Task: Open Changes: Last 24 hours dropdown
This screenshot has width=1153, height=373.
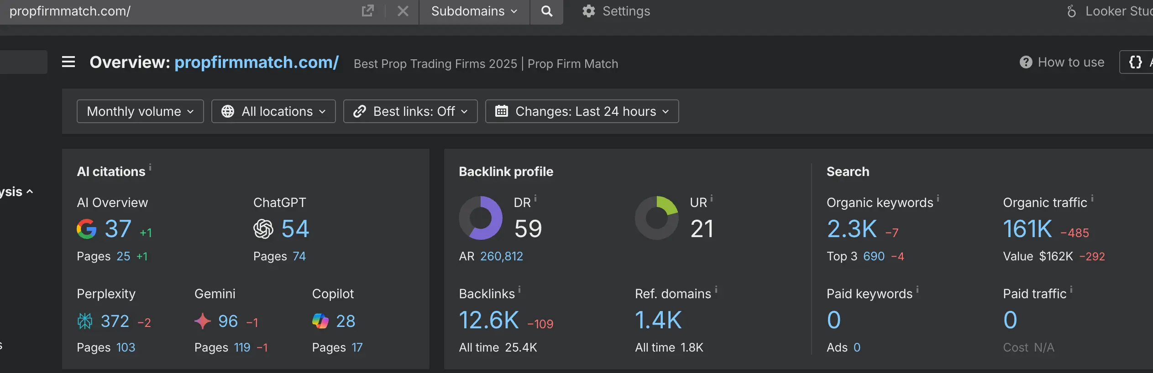Action: (x=582, y=111)
